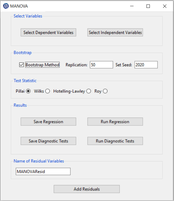Click the Set Seed input field
Image resolution: width=174 pixels, height=201 pixels.
[x=146, y=65]
